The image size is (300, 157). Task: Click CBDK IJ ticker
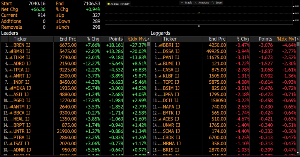pyautogui.click(x=171, y=137)
